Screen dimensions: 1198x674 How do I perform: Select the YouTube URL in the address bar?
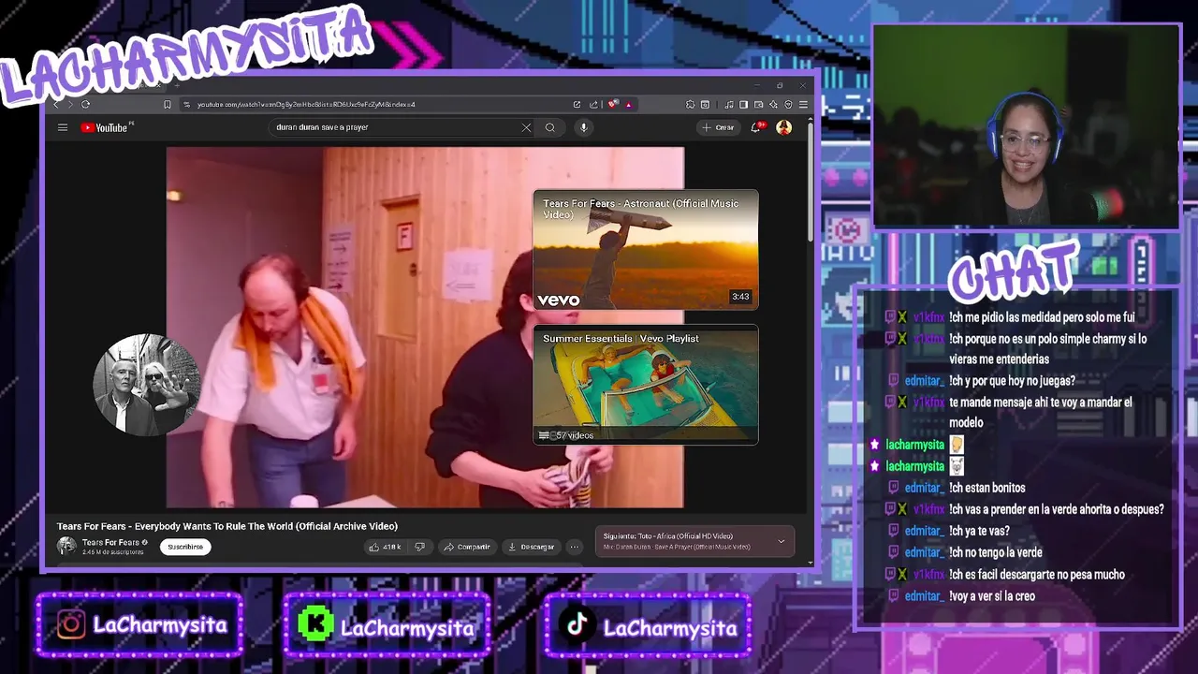307,105
